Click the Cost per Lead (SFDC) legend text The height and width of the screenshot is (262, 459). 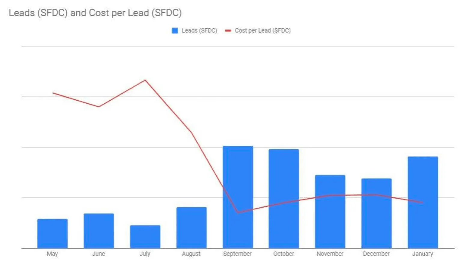(263, 30)
